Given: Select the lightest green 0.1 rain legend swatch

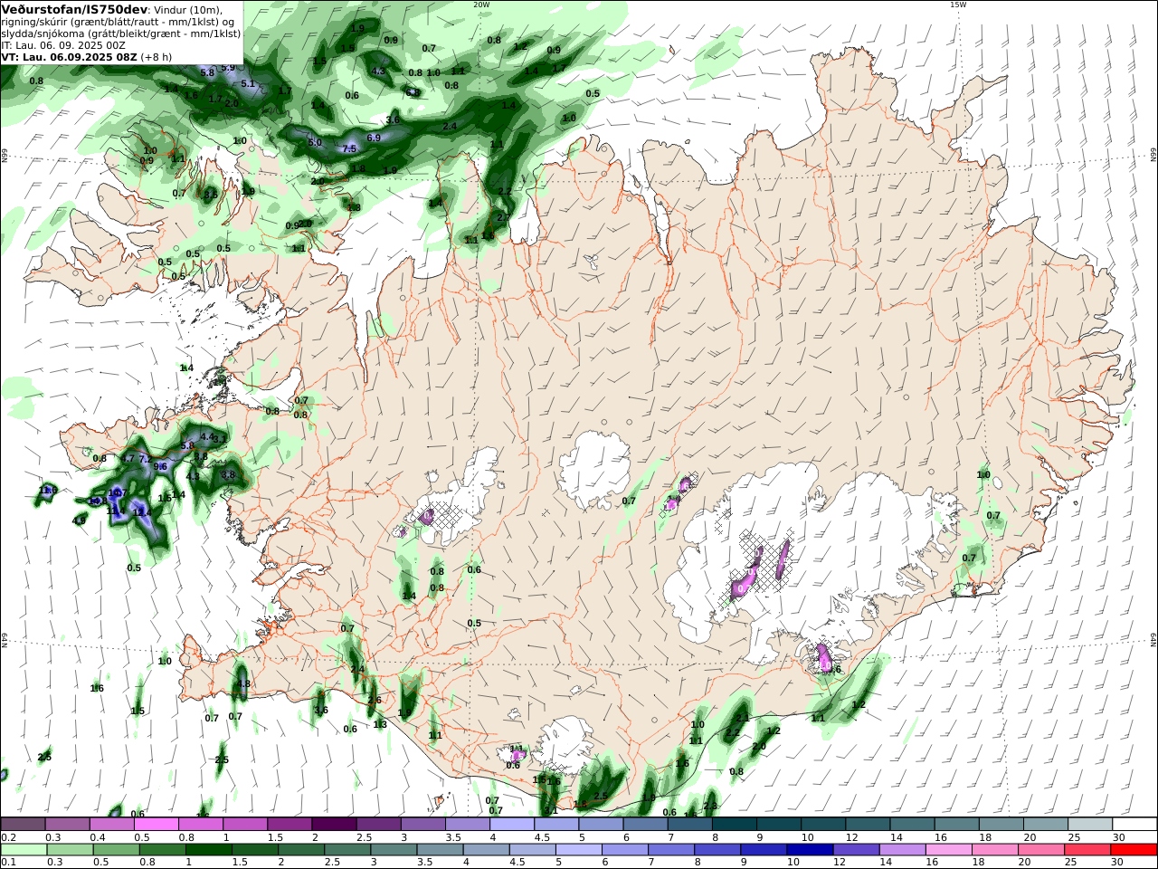Looking at the screenshot, I should [x=24, y=850].
